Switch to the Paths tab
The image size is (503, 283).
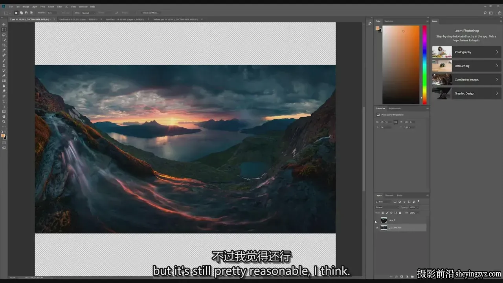coord(400,195)
